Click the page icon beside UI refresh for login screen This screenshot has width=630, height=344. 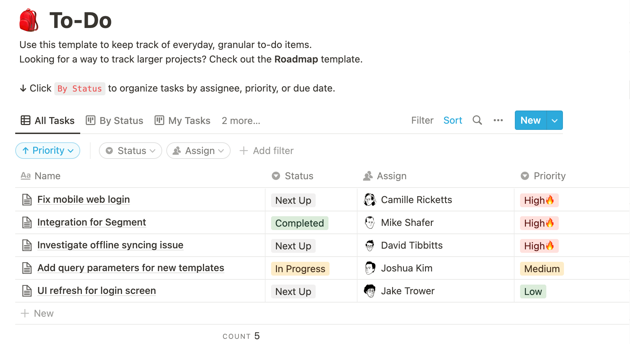click(x=27, y=291)
